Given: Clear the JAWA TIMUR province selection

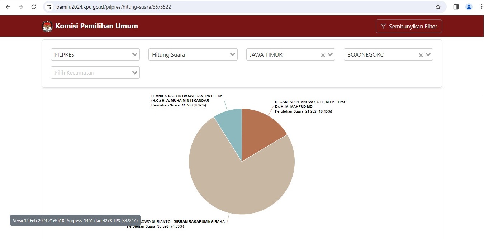Looking at the screenshot, I should pyautogui.click(x=323, y=55).
